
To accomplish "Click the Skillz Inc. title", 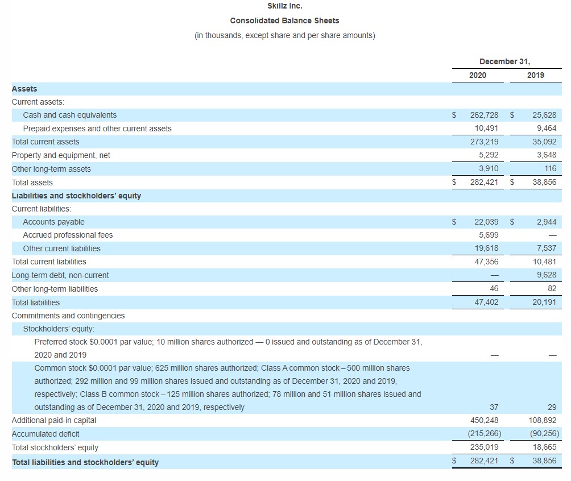I will pos(285,6).
